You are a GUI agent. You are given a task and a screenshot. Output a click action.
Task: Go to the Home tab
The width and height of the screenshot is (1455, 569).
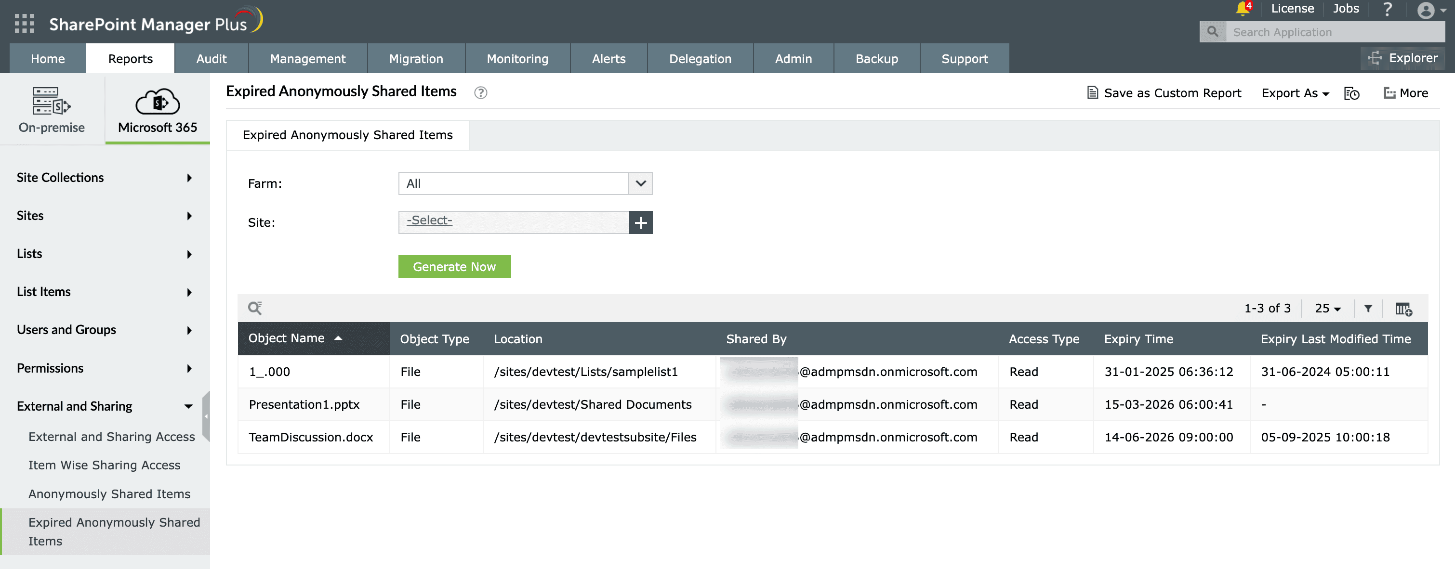48,59
